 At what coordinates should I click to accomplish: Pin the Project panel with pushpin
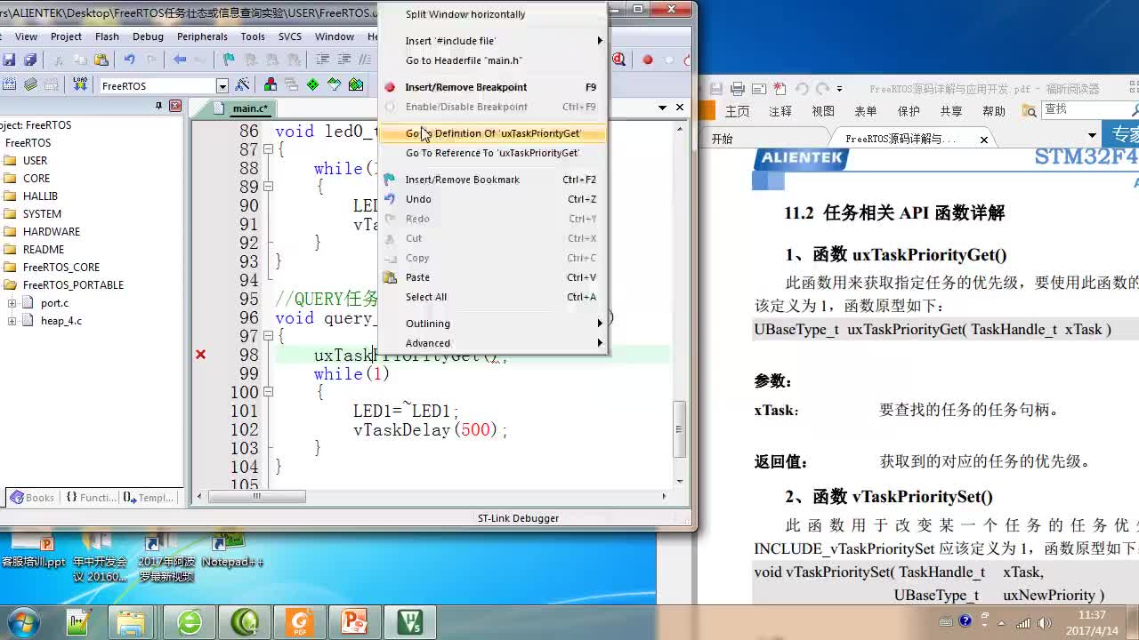[159, 106]
